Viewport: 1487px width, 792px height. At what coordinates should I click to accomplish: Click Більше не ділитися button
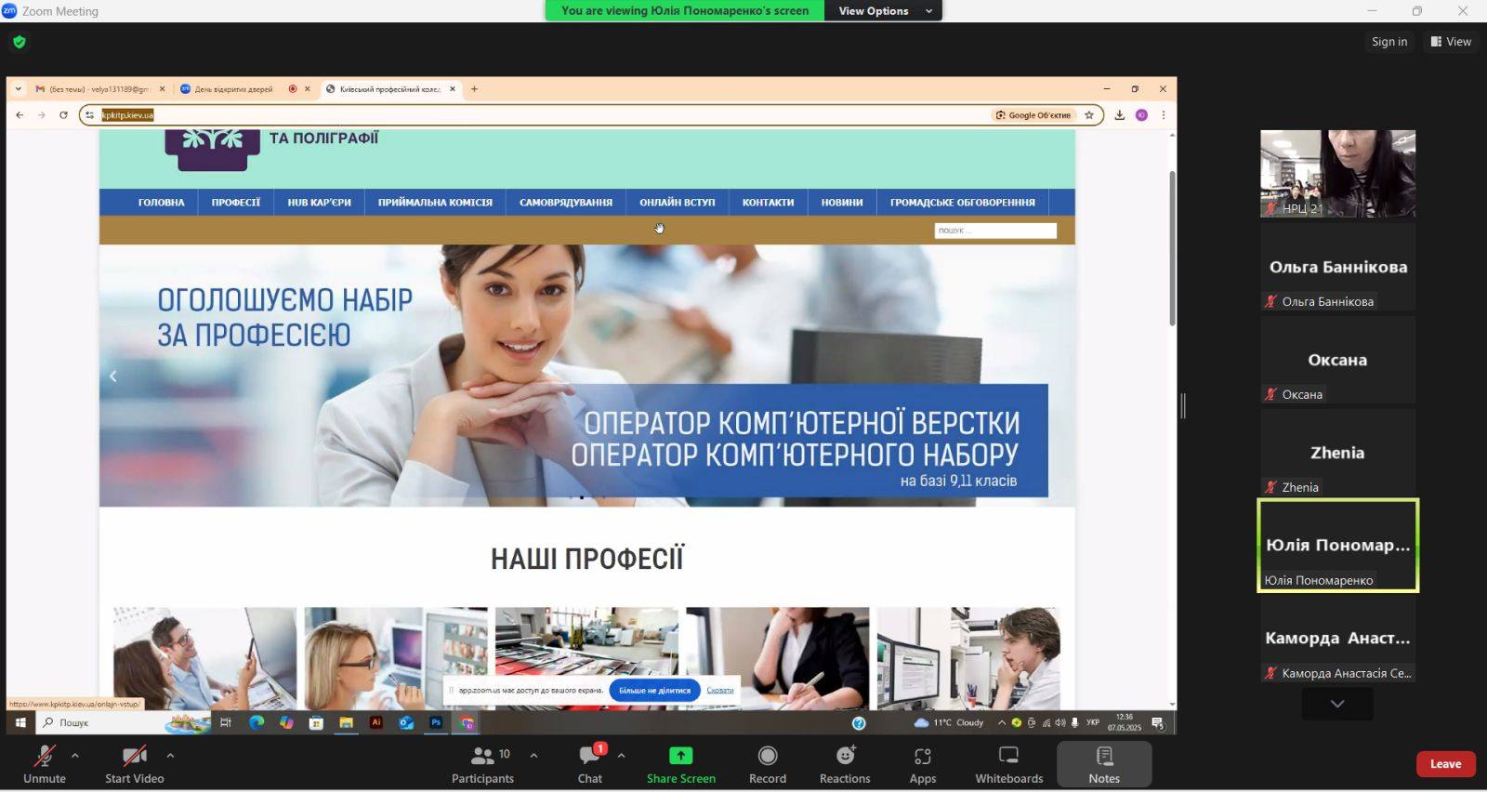[654, 690]
